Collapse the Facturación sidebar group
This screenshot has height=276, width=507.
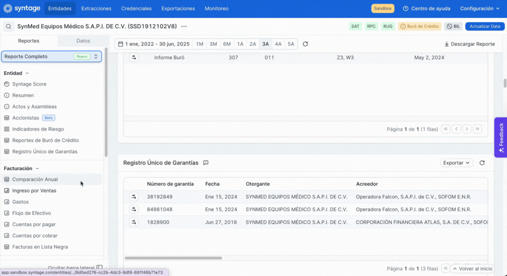(x=37, y=169)
